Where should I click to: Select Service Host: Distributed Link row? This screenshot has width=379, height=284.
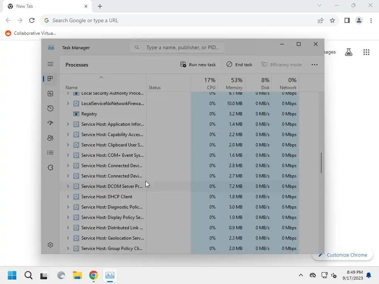[x=180, y=228]
